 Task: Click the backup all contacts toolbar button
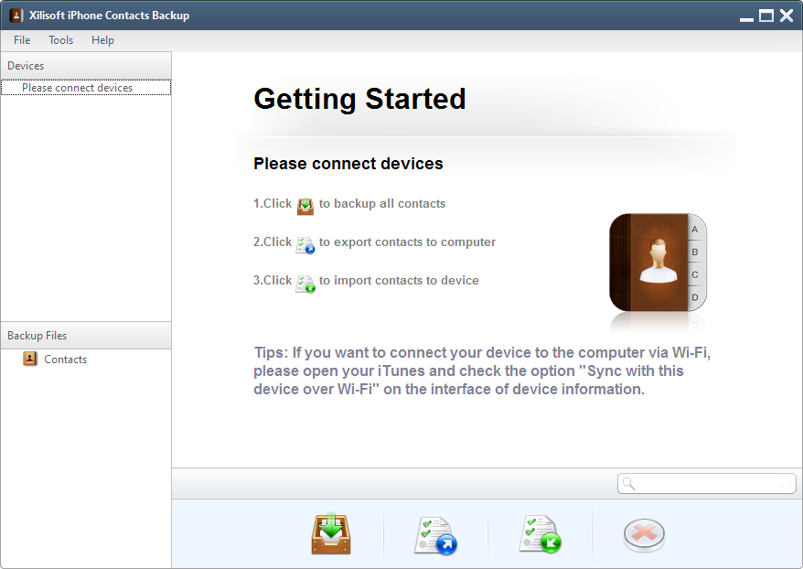pyautogui.click(x=331, y=534)
